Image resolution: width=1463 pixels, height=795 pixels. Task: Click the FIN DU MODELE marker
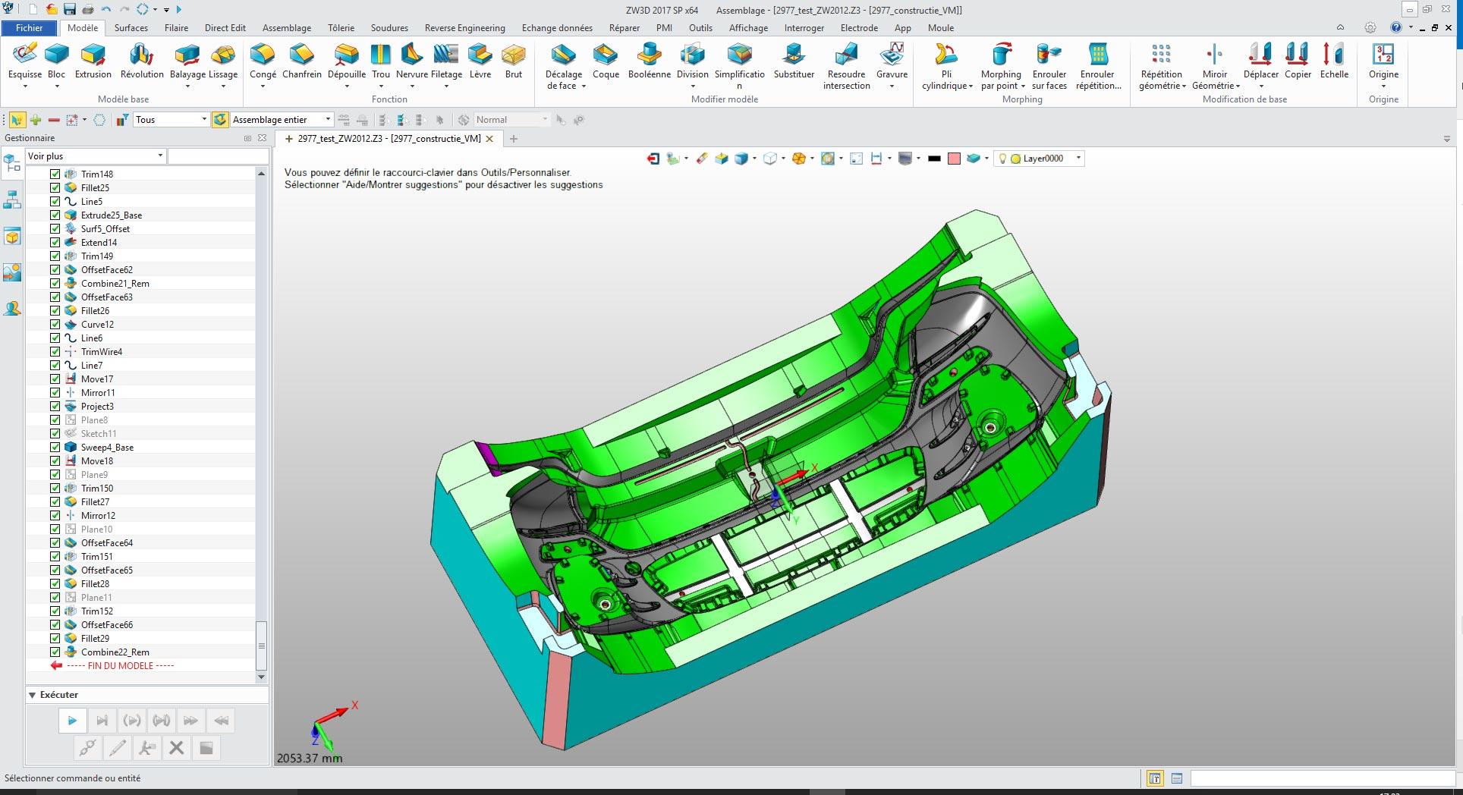tap(120, 666)
